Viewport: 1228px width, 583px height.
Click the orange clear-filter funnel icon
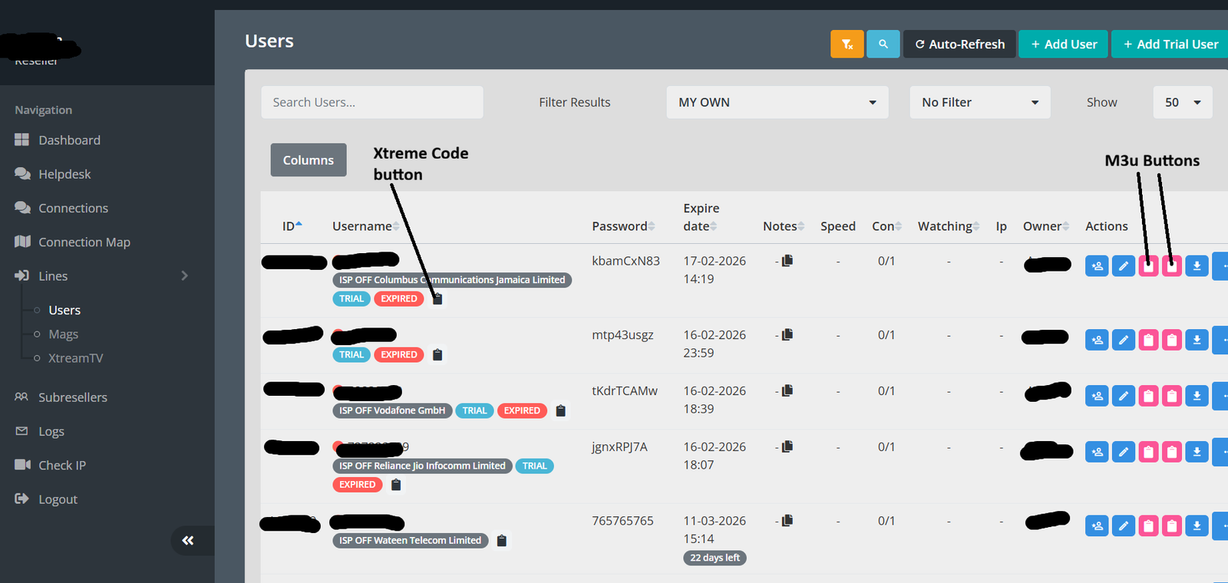847,44
